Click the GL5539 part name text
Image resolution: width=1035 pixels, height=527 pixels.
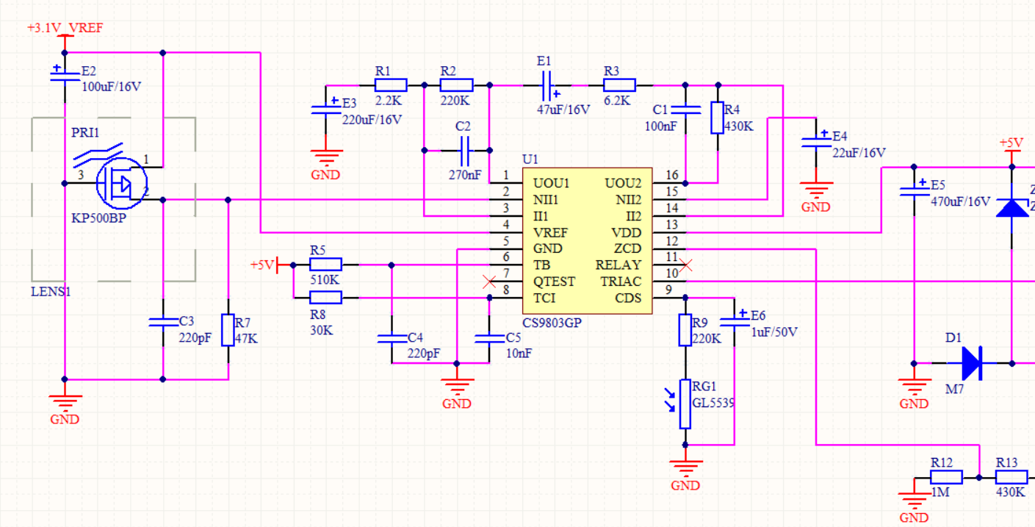click(x=713, y=403)
